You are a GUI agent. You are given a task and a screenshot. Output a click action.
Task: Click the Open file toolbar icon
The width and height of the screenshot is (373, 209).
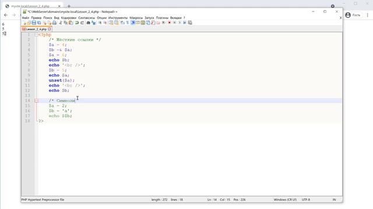(x=29, y=23)
